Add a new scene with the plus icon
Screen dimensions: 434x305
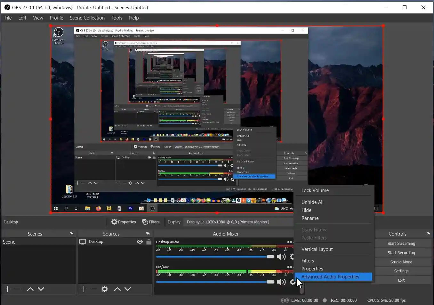7,289
